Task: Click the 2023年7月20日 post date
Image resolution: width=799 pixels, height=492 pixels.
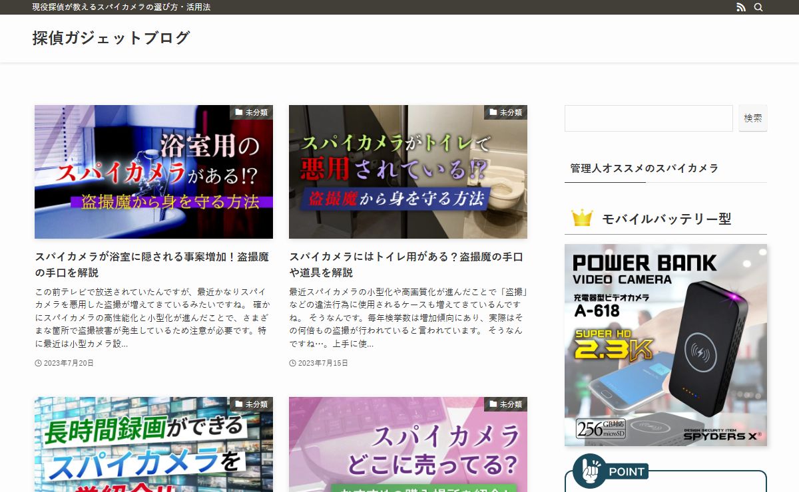Action: pyautogui.click(x=69, y=363)
